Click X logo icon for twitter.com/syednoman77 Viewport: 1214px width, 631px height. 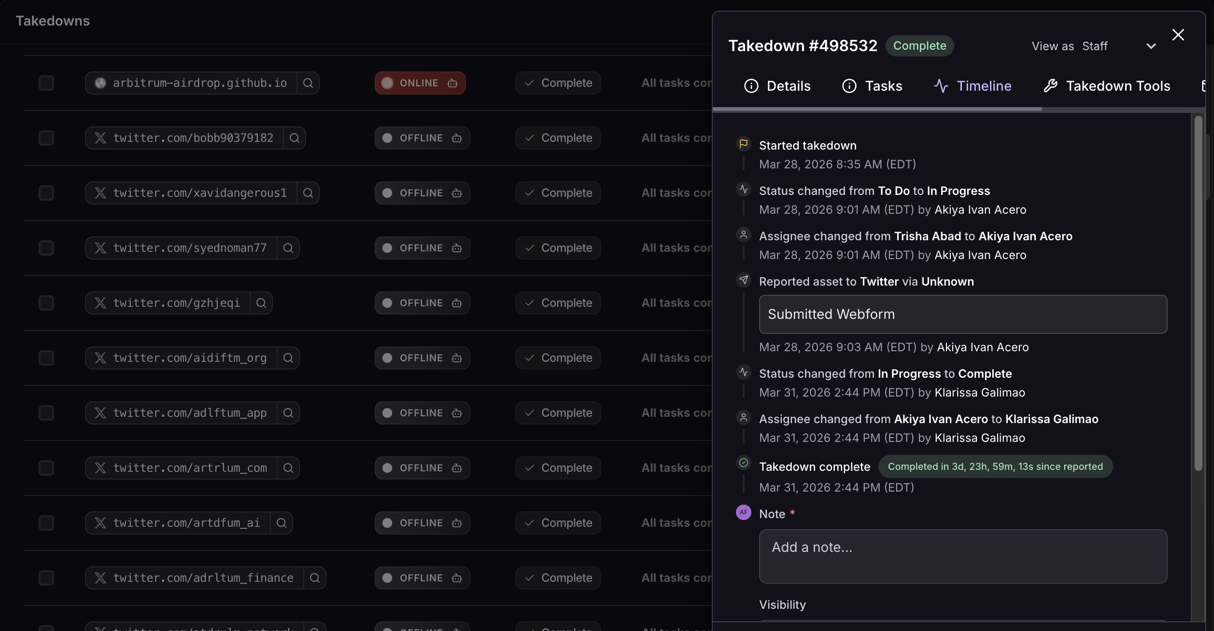click(100, 248)
